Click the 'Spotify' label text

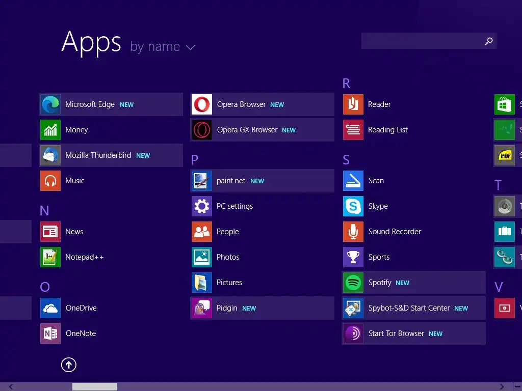click(x=380, y=283)
